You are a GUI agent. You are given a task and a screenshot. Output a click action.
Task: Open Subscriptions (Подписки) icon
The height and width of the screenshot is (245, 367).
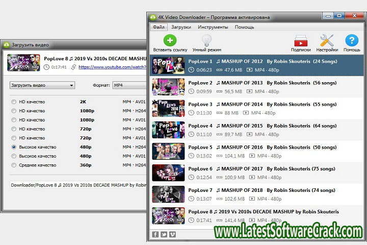(x=301, y=41)
